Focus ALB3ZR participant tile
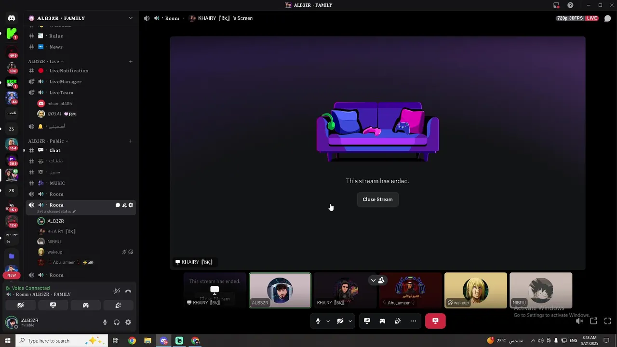The height and width of the screenshot is (347, 617). click(280, 291)
